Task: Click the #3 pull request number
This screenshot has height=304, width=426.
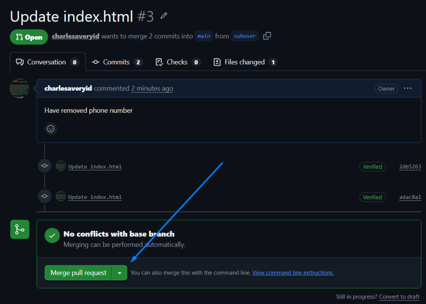Action: pos(146,16)
